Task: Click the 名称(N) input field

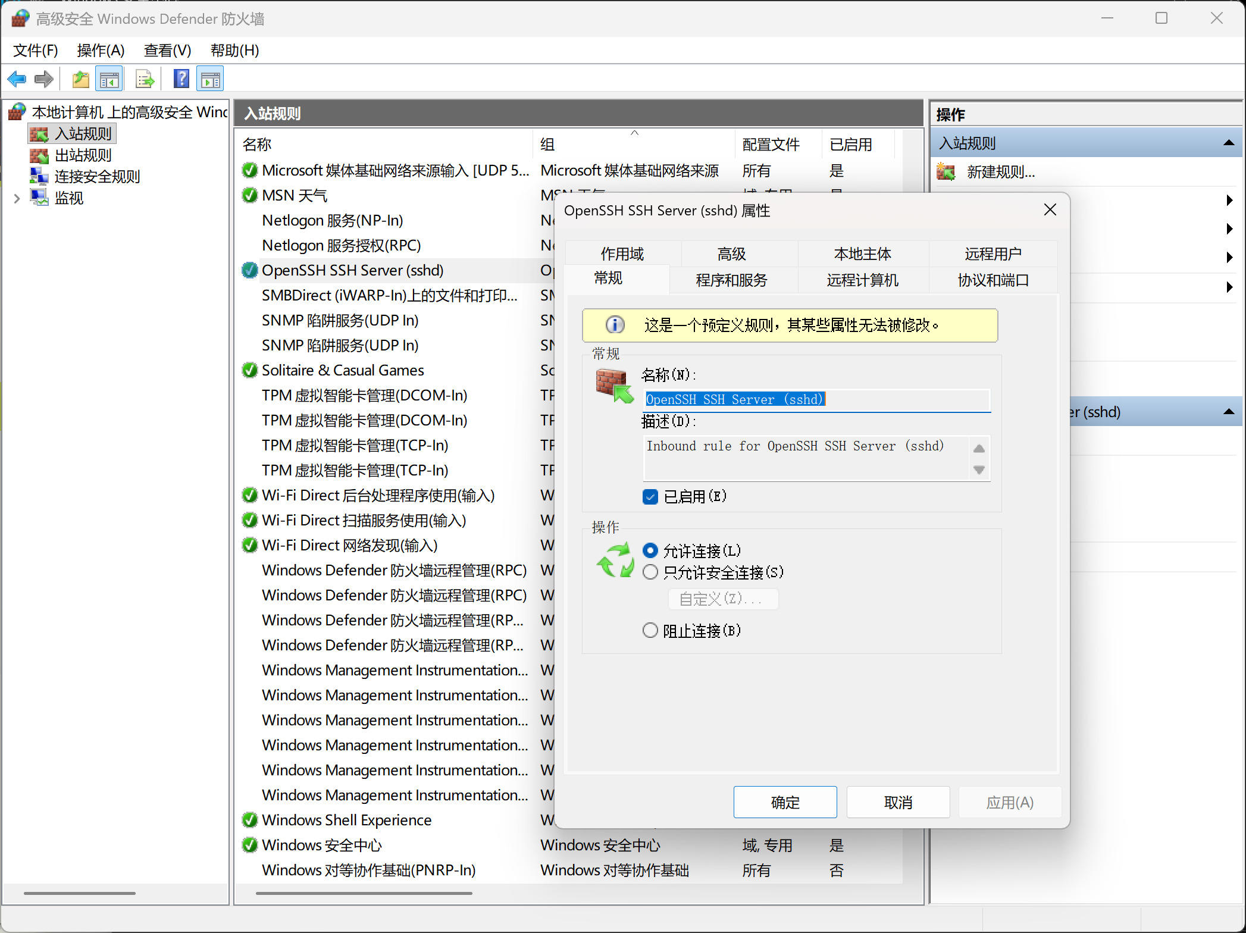Action: [x=816, y=400]
